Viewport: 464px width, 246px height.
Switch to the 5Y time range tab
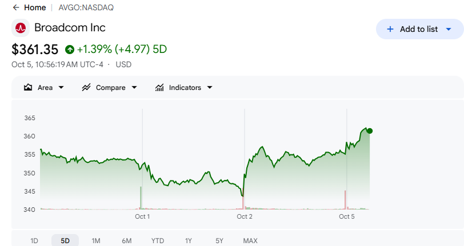[x=219, y=241]
